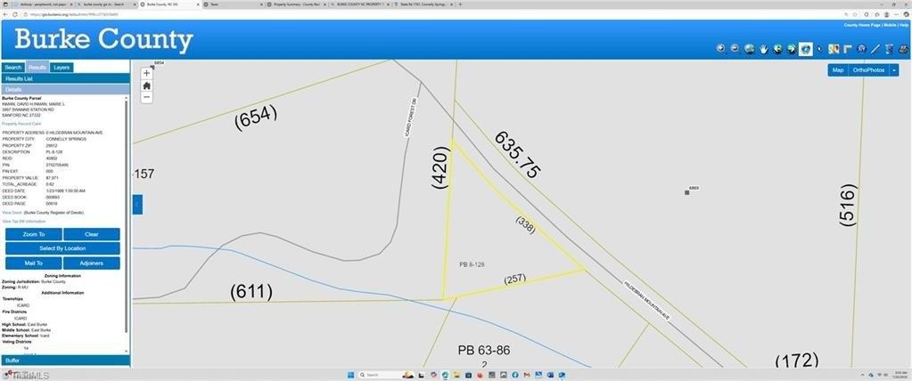Go to previous map extent
This screenshot has height=381, width=912.
[x=777, y=49]
